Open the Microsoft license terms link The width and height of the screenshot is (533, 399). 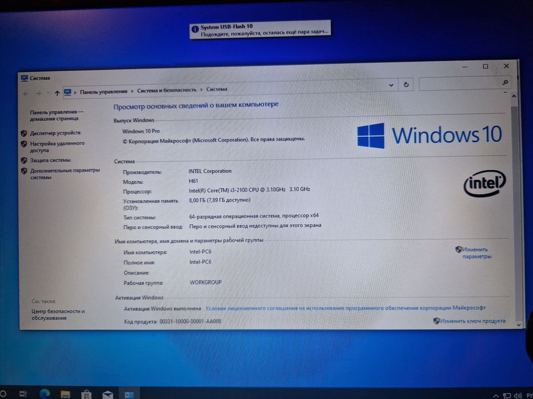click(x=346, y=308)
